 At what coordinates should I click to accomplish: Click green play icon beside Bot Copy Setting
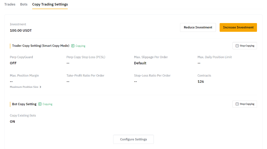[40, 104]
